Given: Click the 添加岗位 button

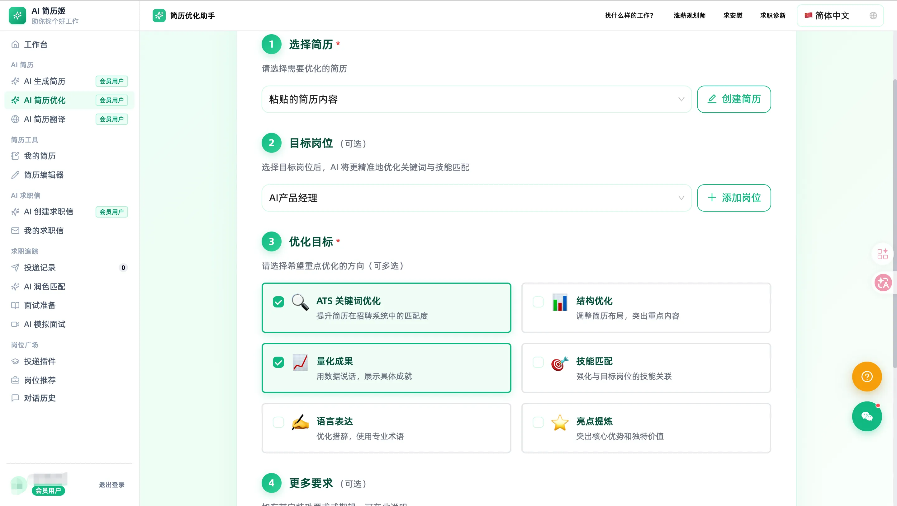Looking at the screenshot, I should pyautogui.click(x=734, y=198).
